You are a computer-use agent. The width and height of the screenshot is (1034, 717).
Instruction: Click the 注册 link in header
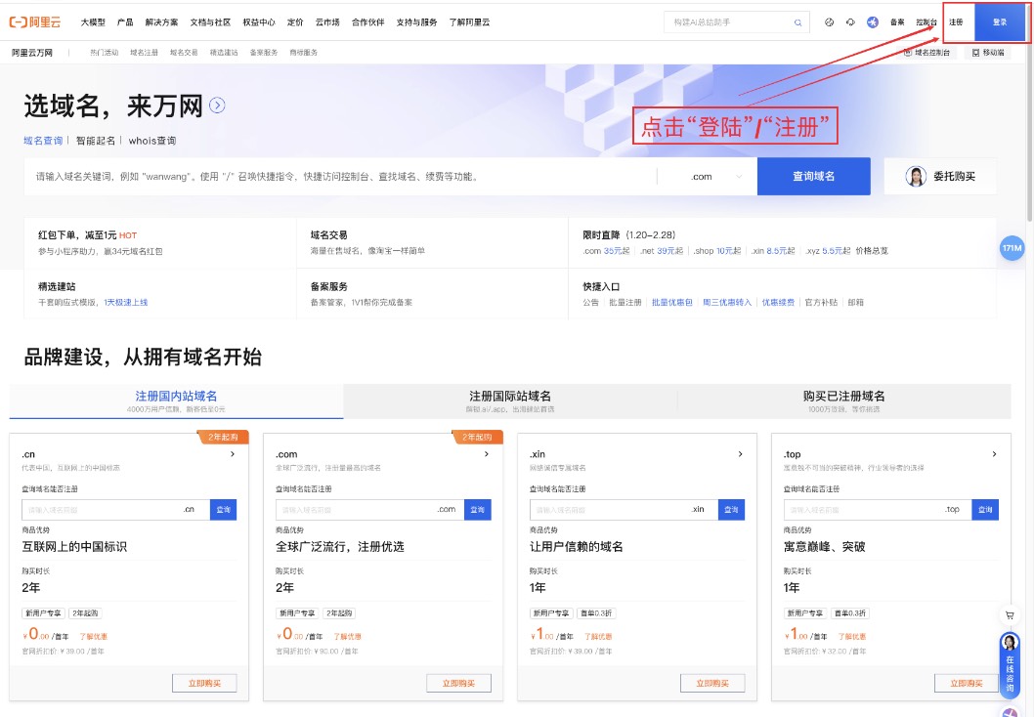tap(956, 22)
